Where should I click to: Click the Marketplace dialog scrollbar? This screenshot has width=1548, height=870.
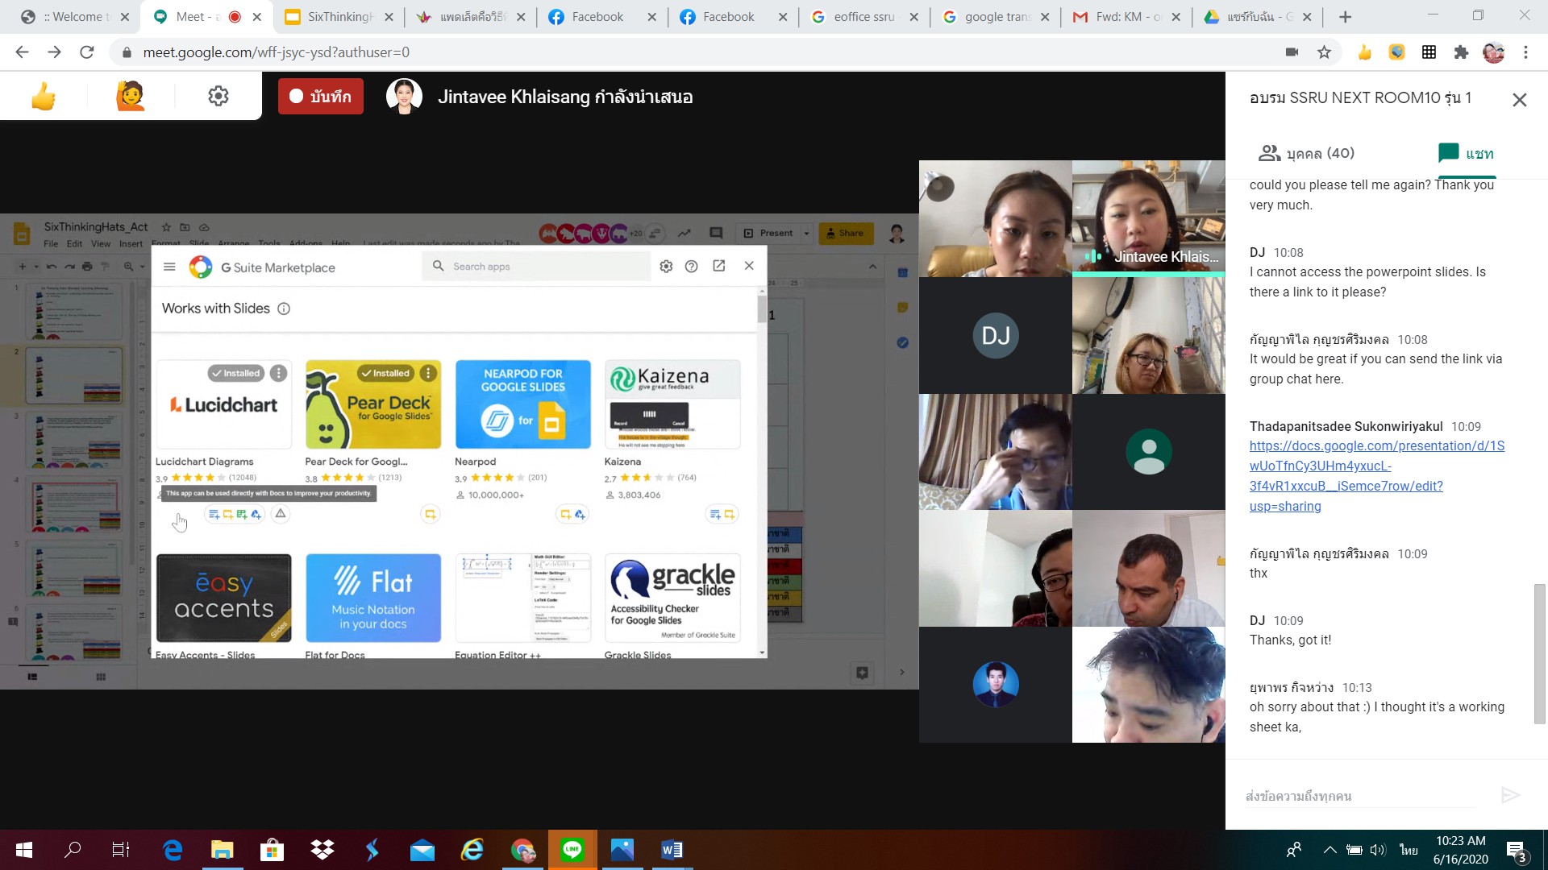(x=762, y=309)
